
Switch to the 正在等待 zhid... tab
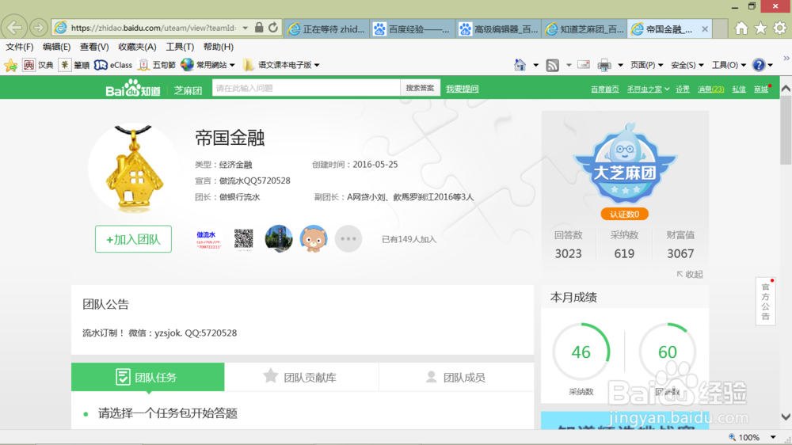[327, 29]
